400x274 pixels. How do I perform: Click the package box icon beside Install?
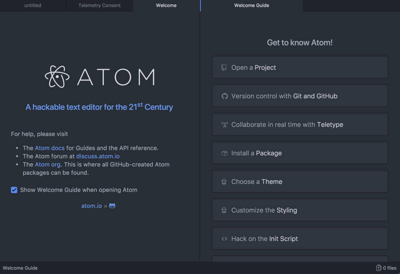tap(225, 153)
